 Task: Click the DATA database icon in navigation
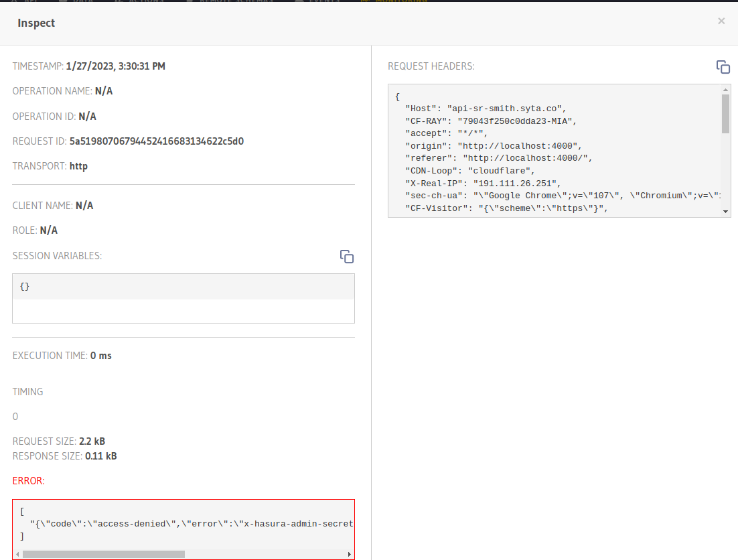tap(64, 2)
